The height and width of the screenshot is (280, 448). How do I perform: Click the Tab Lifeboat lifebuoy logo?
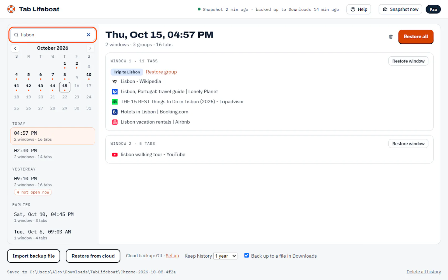point(11,9)
